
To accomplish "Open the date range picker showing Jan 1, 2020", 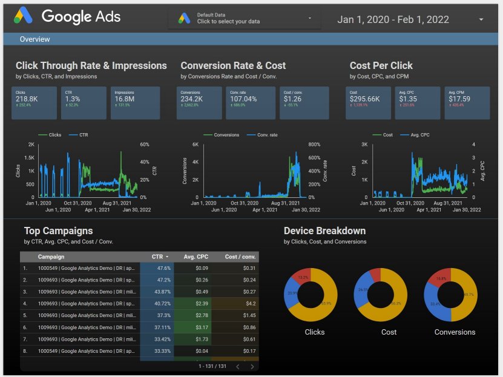I will (410, 19).
